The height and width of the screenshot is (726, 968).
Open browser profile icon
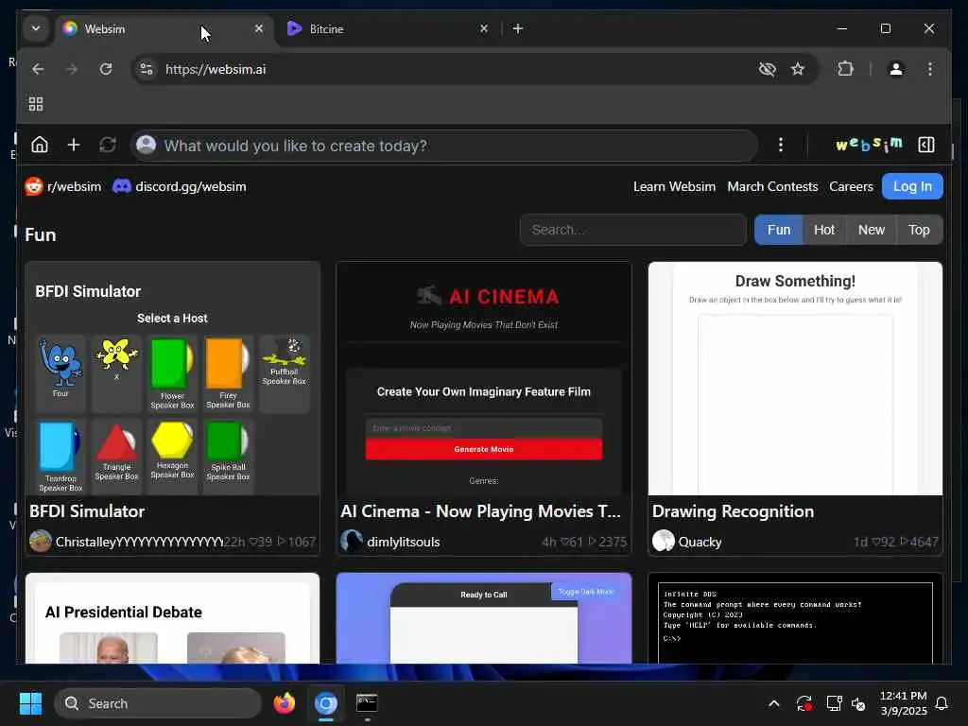[x=896, y=69]
